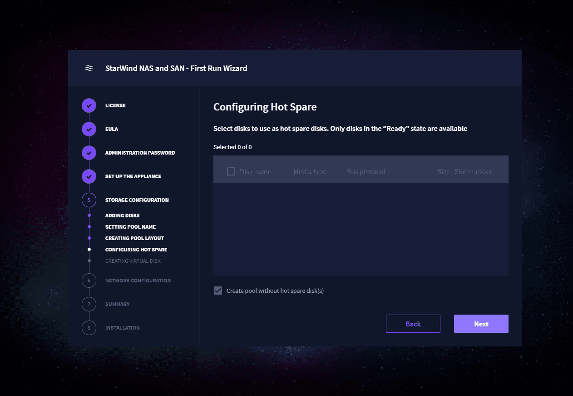Select the NETWORK CONFIGURATION step

(x=138, y=281)
